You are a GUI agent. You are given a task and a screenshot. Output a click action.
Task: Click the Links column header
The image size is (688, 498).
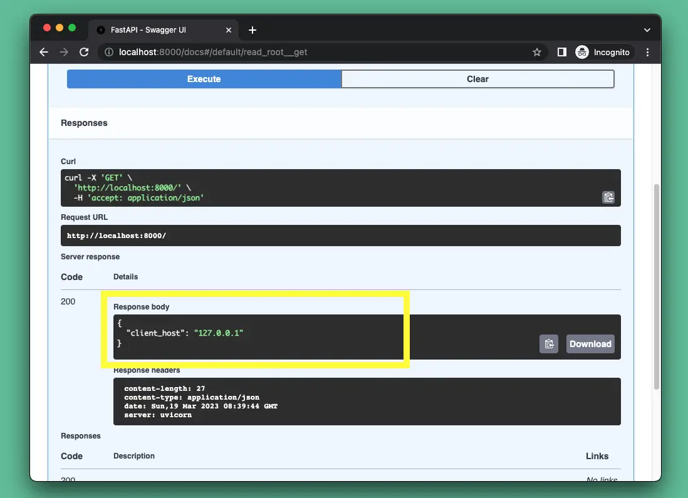coord(597,456)
